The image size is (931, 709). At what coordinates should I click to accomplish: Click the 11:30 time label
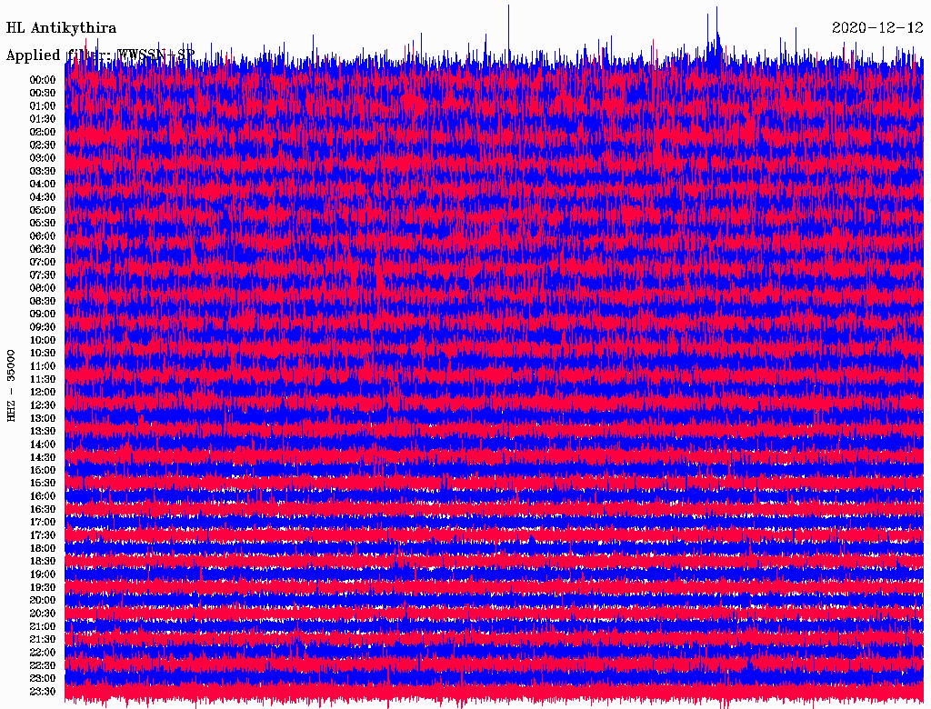point(43,379)
